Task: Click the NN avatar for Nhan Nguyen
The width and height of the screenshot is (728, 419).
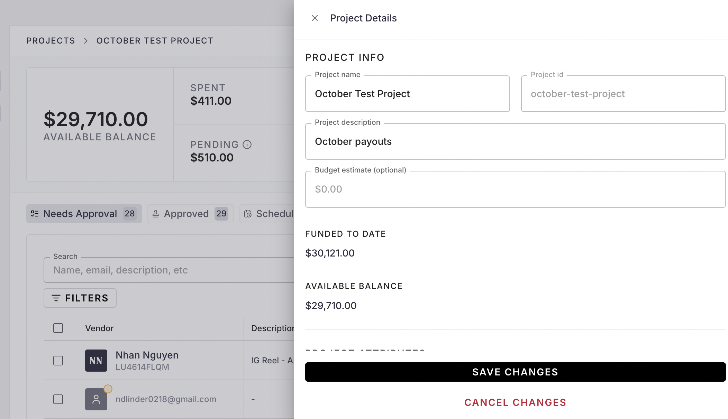Action: coord(96,361)
